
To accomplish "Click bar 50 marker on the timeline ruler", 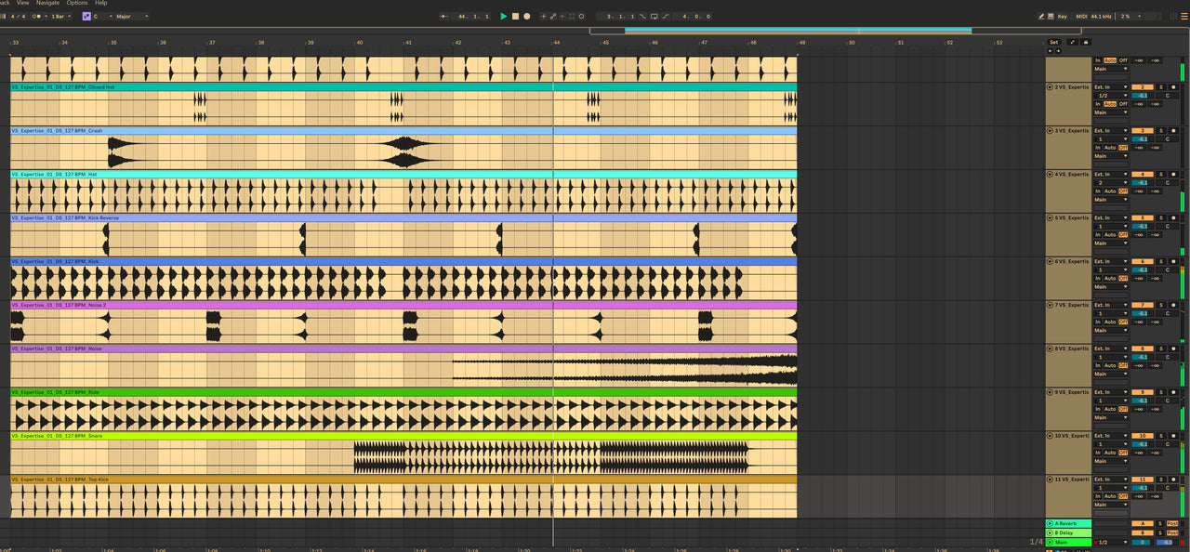I will click(851, 42).
